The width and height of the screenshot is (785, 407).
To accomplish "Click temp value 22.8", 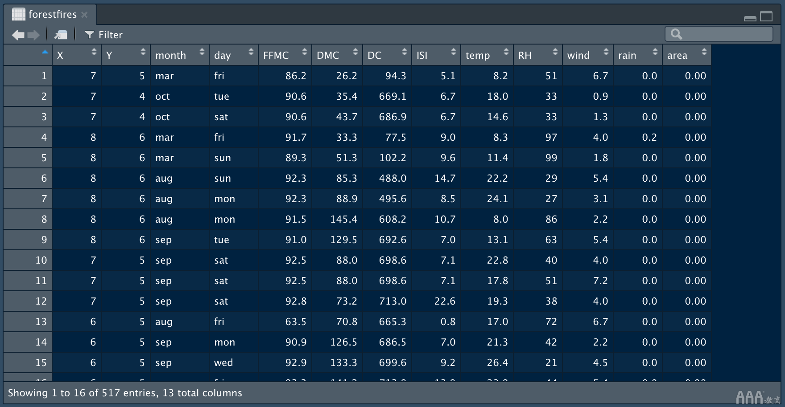I will click(x=497, y=260).
